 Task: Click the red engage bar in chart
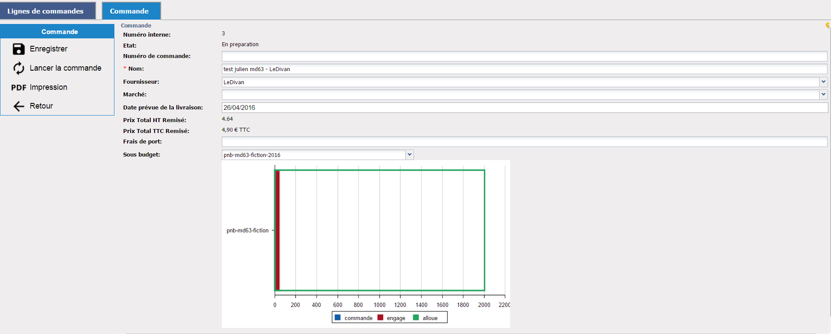278,230
